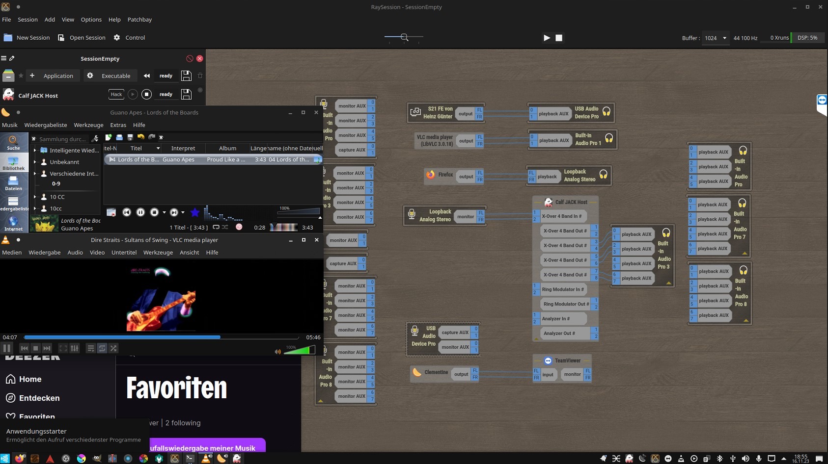The height and width of the screenshot is (464, 828).
Task: Start JACK transport with the play button
Action: (x=547, y=38)
